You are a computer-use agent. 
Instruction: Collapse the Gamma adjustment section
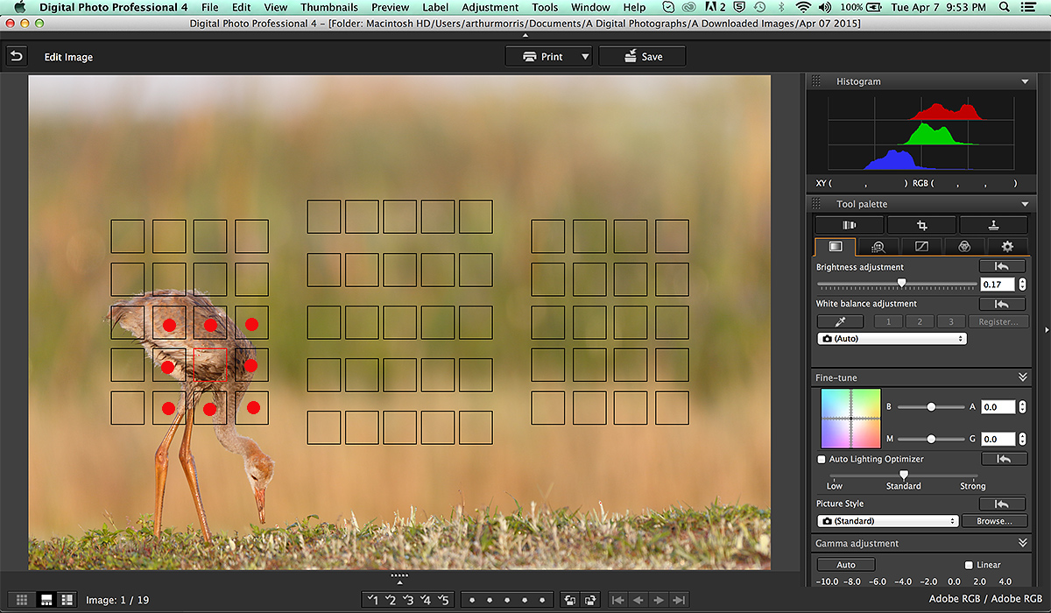(x=1023, y=544)
